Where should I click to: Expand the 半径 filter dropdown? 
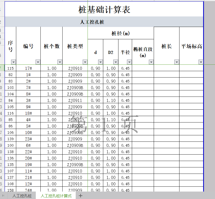(x=129, y=62)
